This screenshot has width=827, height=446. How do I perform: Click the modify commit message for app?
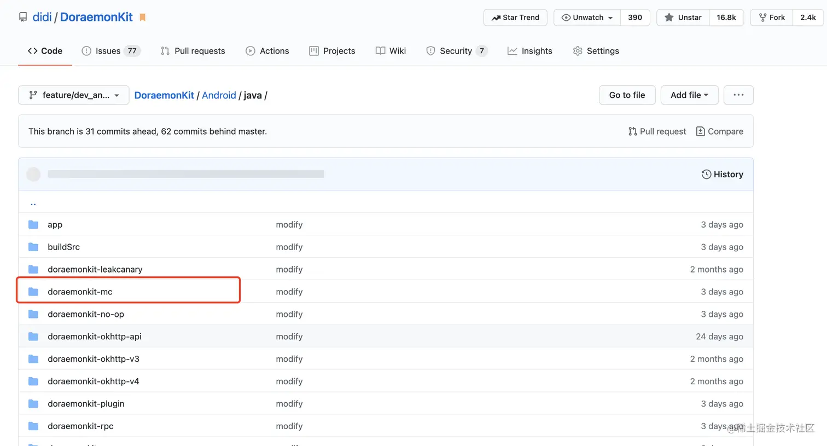coord(289,224)
